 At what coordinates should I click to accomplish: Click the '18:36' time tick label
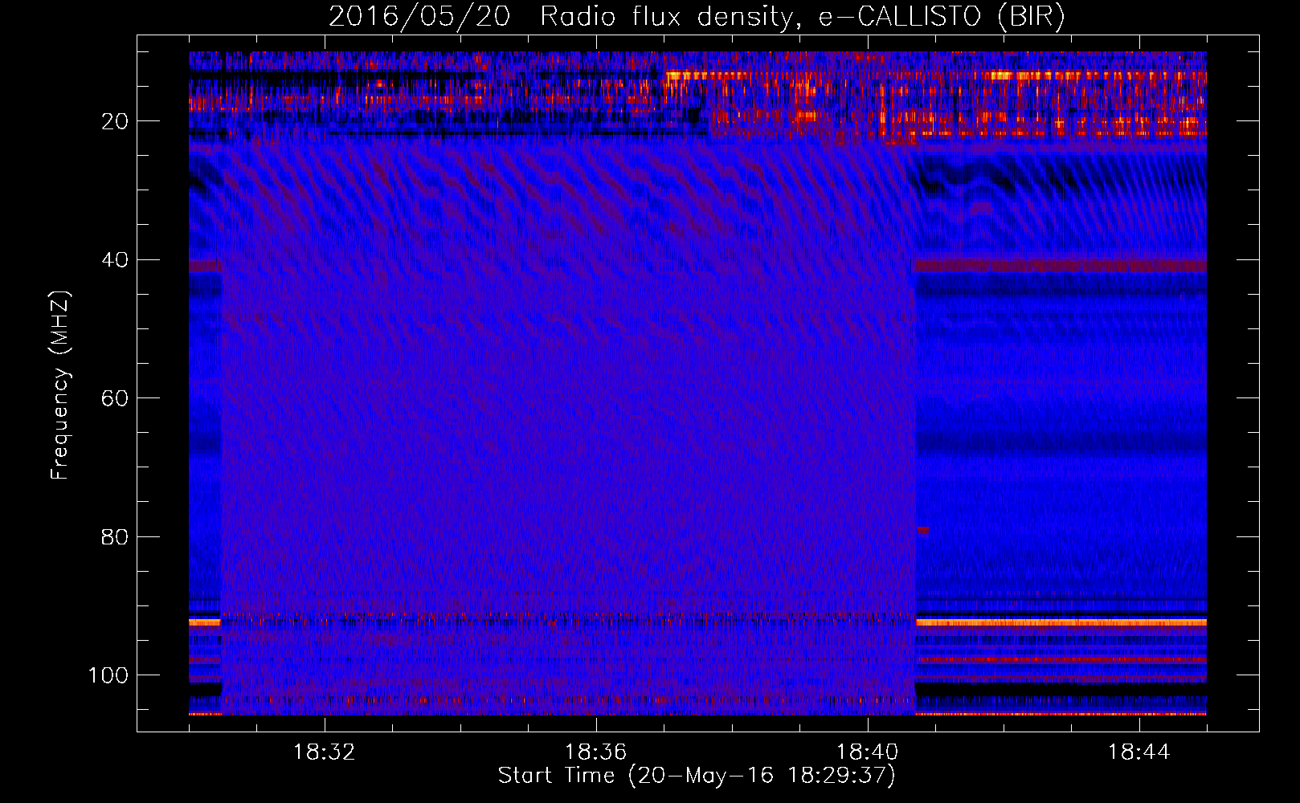tap(595, 752)
